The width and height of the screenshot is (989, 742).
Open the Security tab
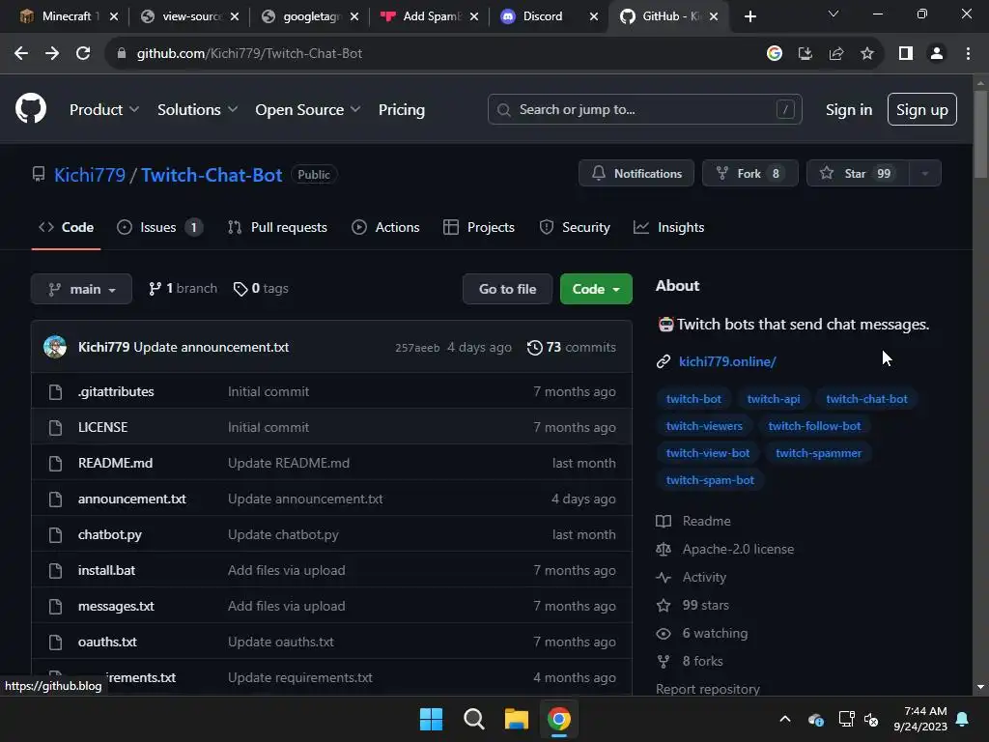[575, 227]
